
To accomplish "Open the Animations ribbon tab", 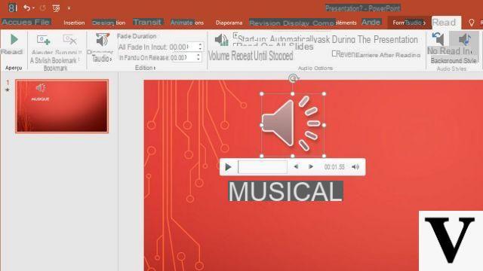I will click(x=187, y=23).
